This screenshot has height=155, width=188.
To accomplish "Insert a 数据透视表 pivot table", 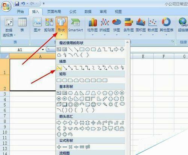I will [x=9, y=27].
